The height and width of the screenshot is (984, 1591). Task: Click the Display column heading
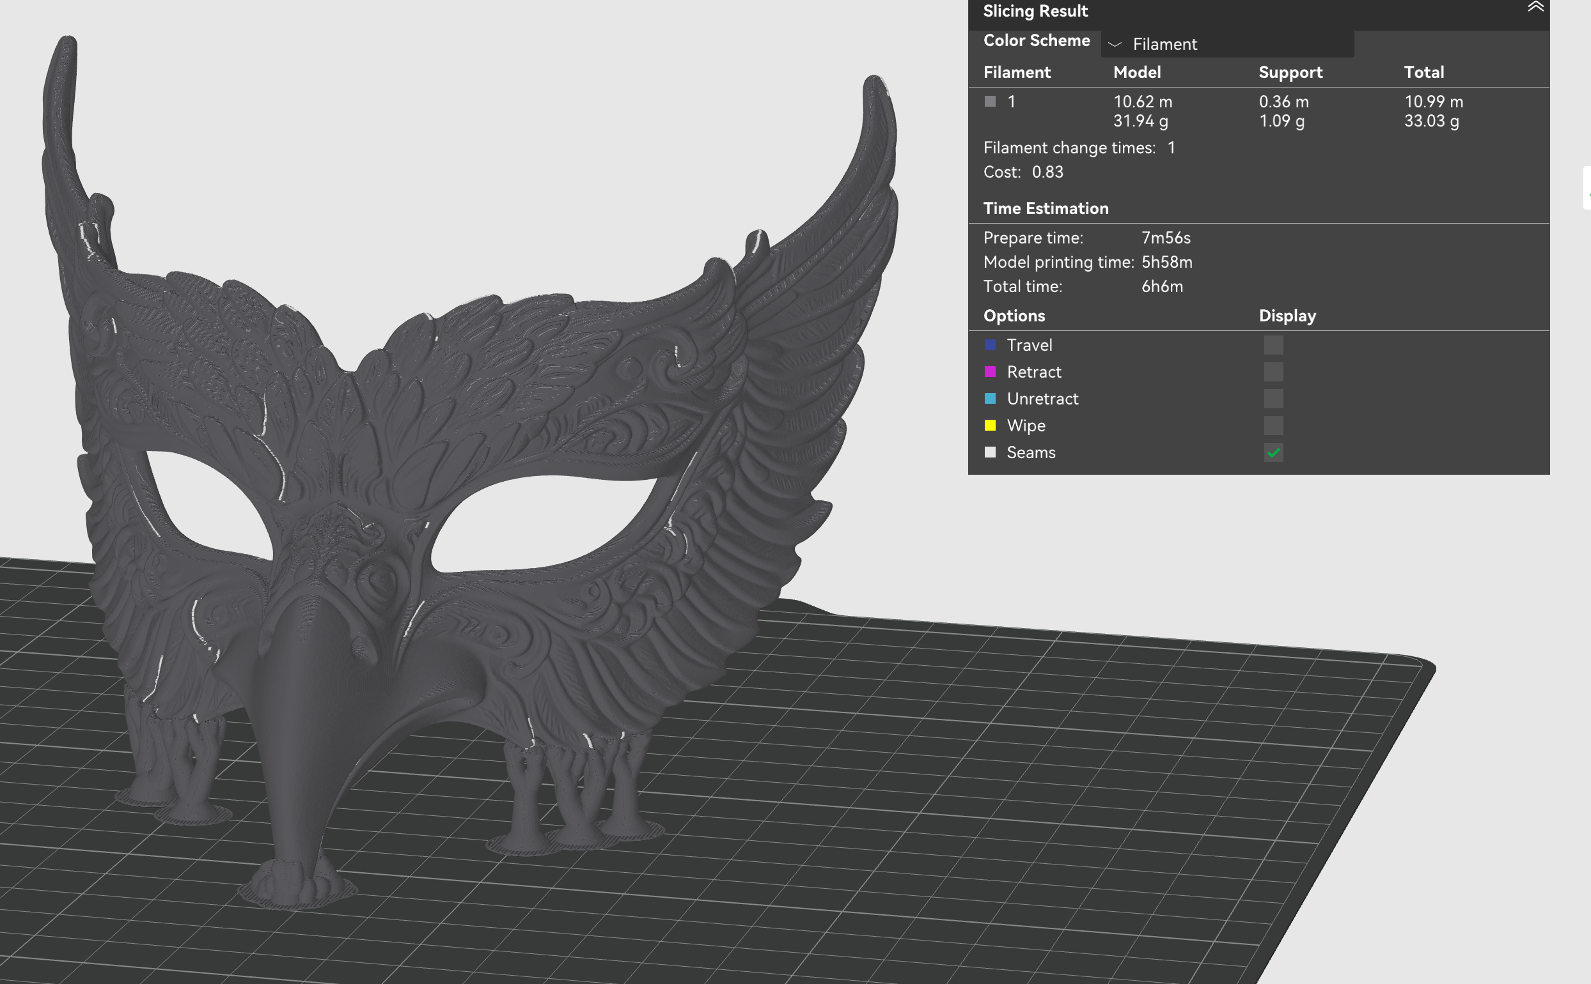click(1287, 316)
